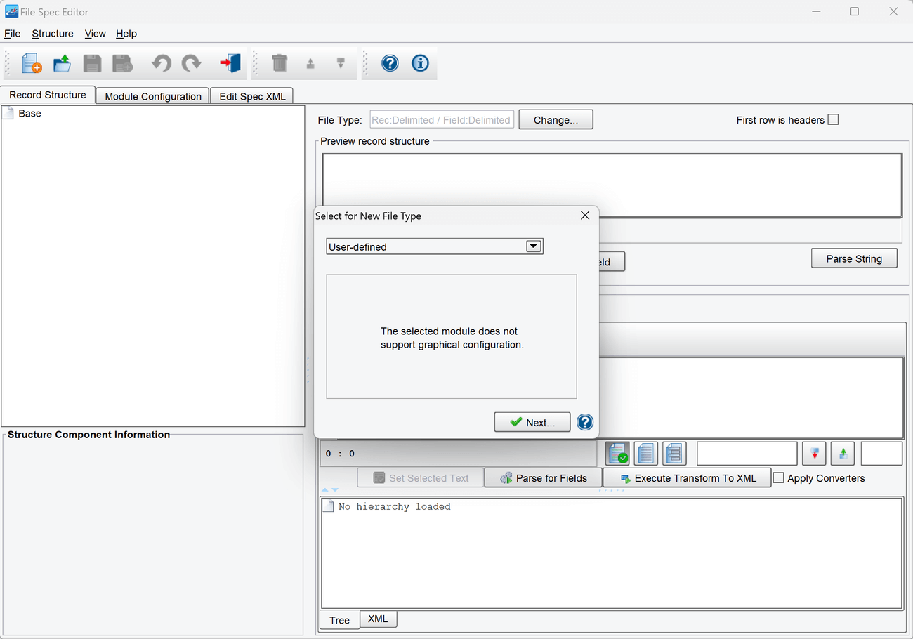The width and height of the screenshot is (913, 639).
Task: Click the collapse arrows above hierarchy panel
Action: click(x=330, y=490)
